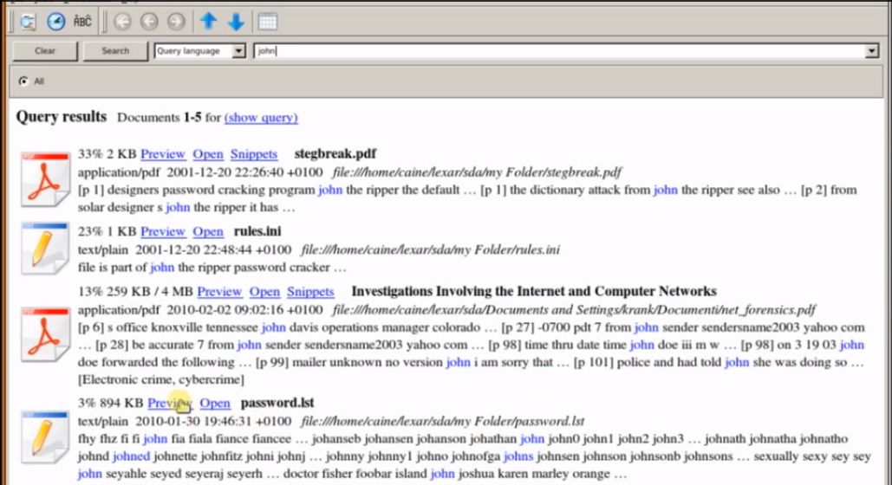Click the net_forensics.pdf file path text
Image resolution: width=892 pixels, height=485 pixels.
coord(574,310)
